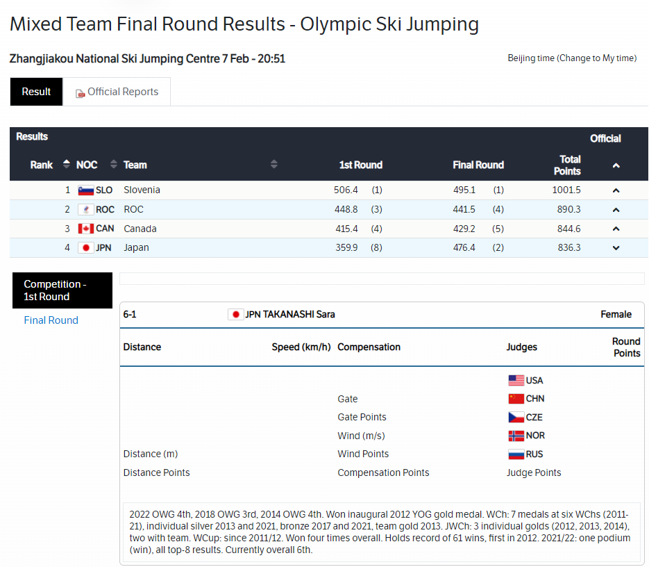Click the ROC flag icon
Viewport: 649px width, 567px height.
click(85, 210)
